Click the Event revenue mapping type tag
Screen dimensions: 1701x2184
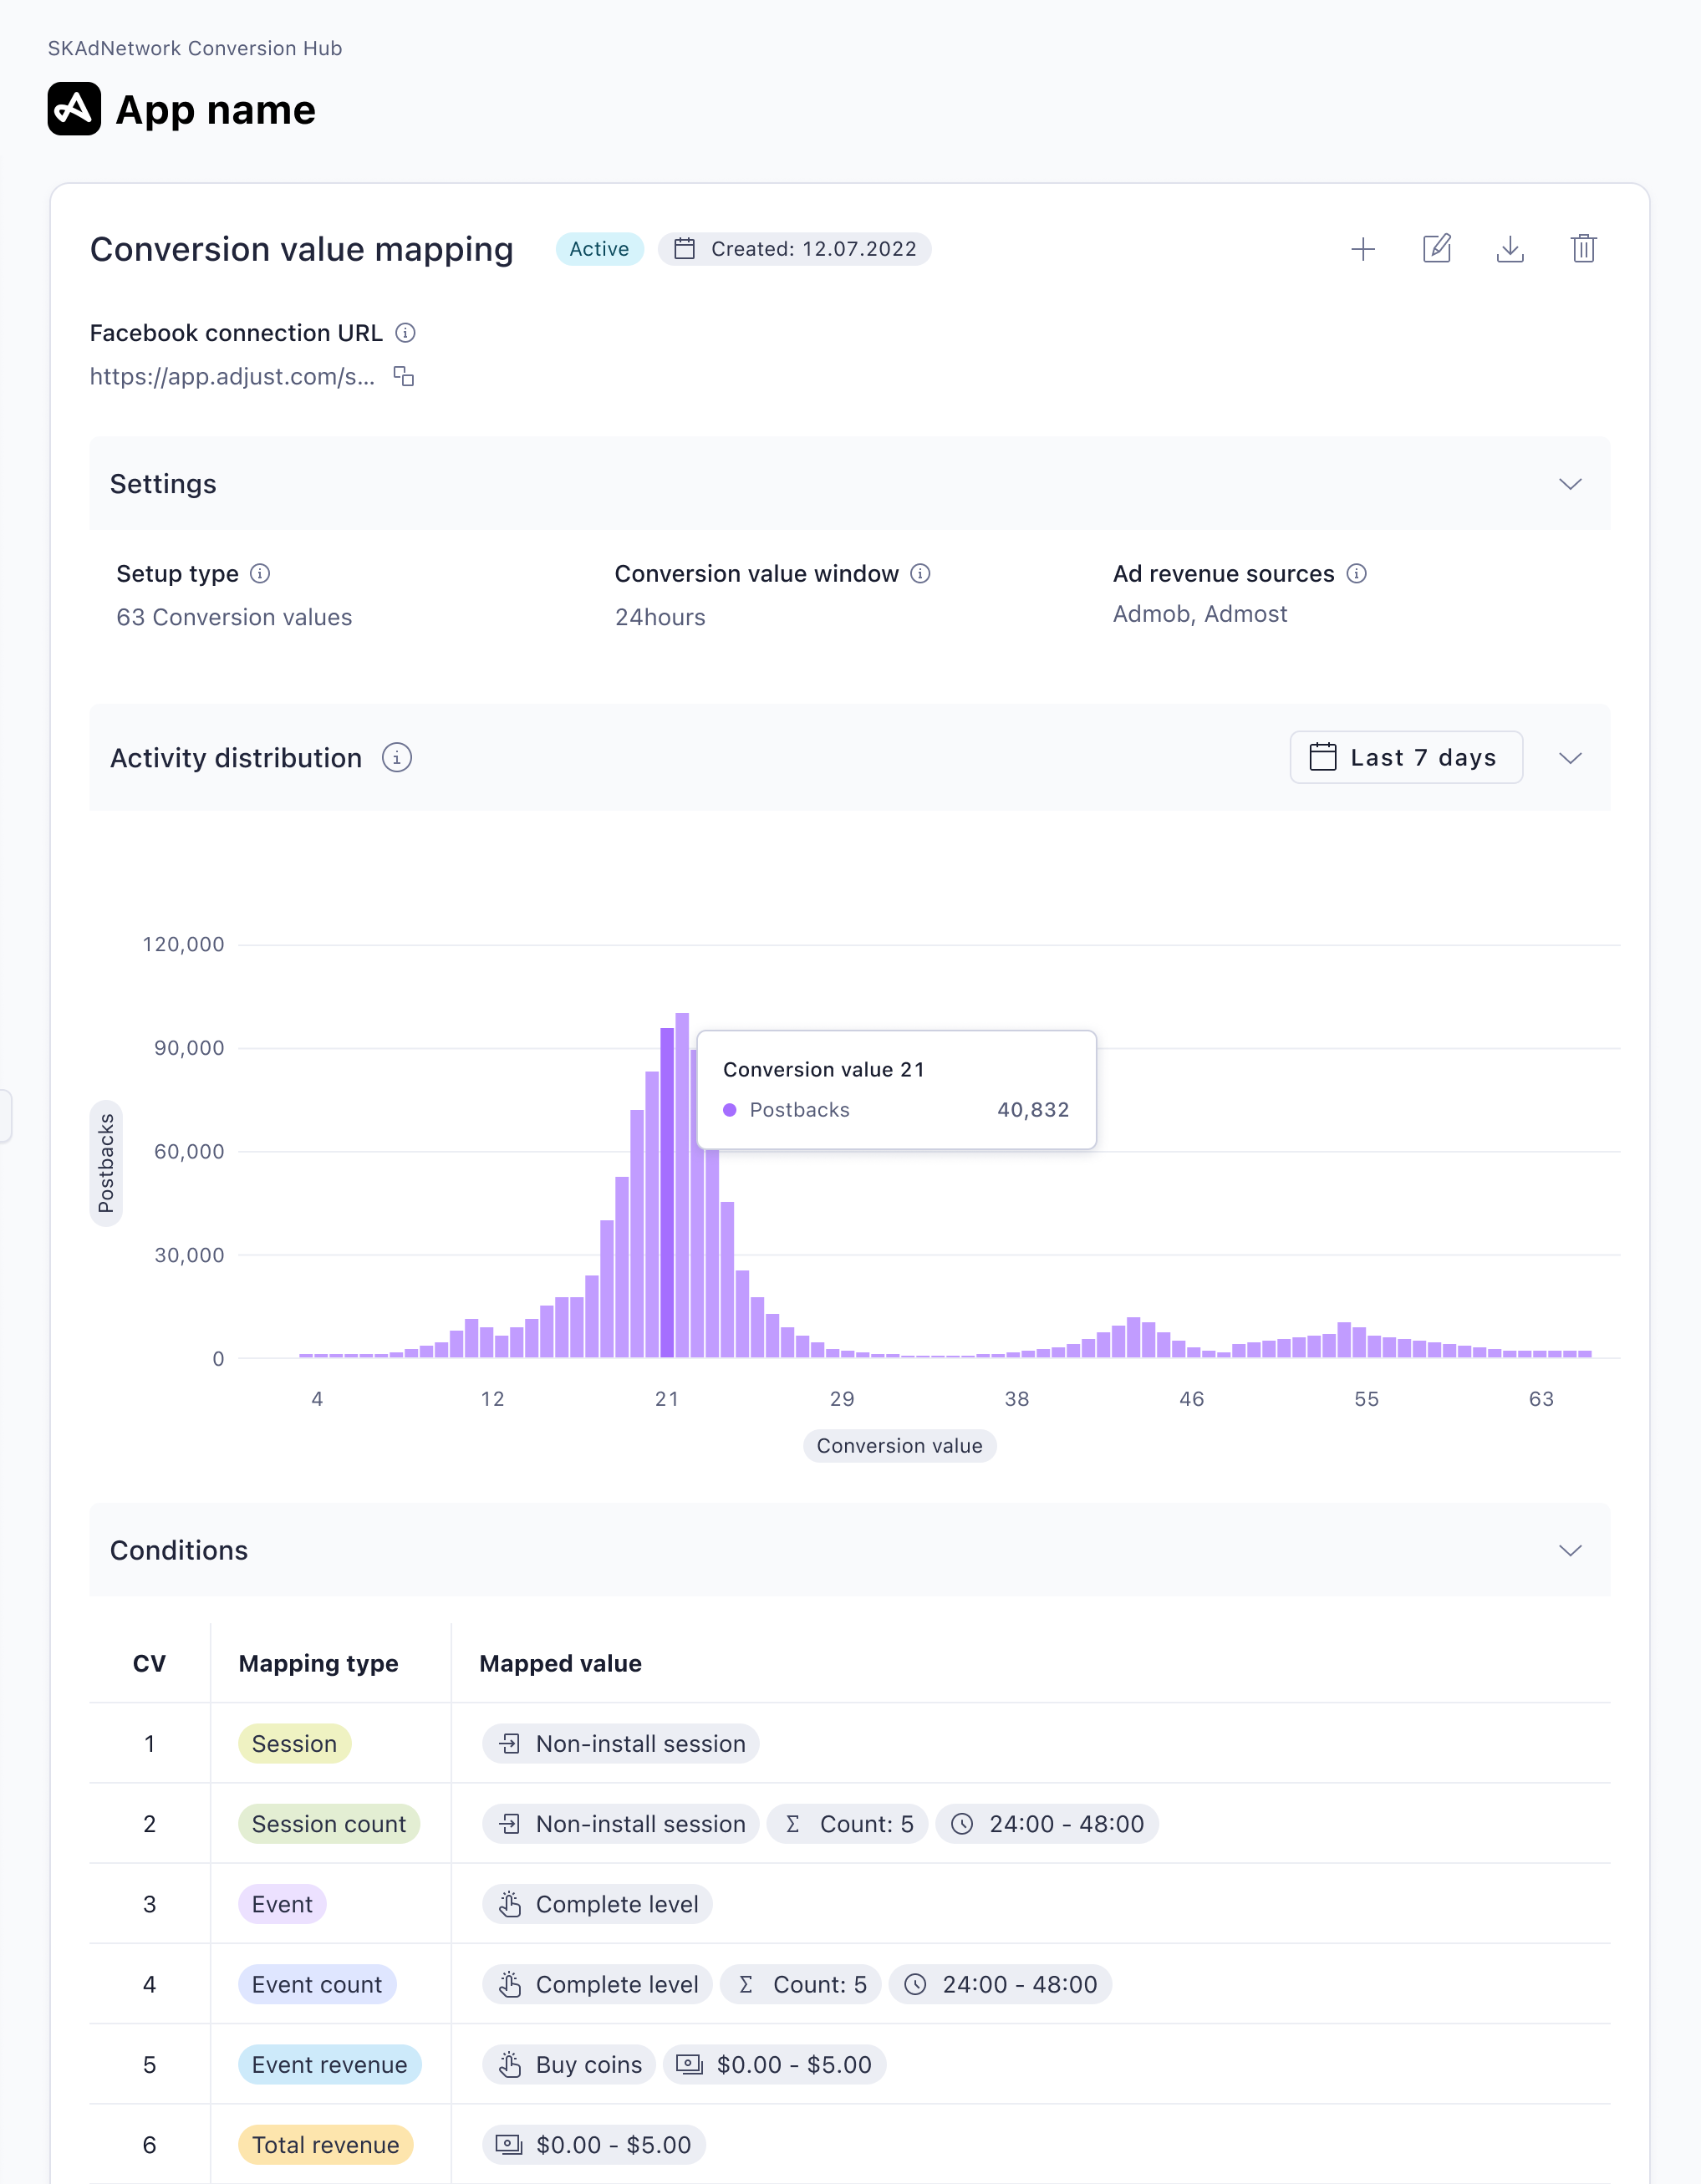pyautogui.click(x=329, y=2065)
